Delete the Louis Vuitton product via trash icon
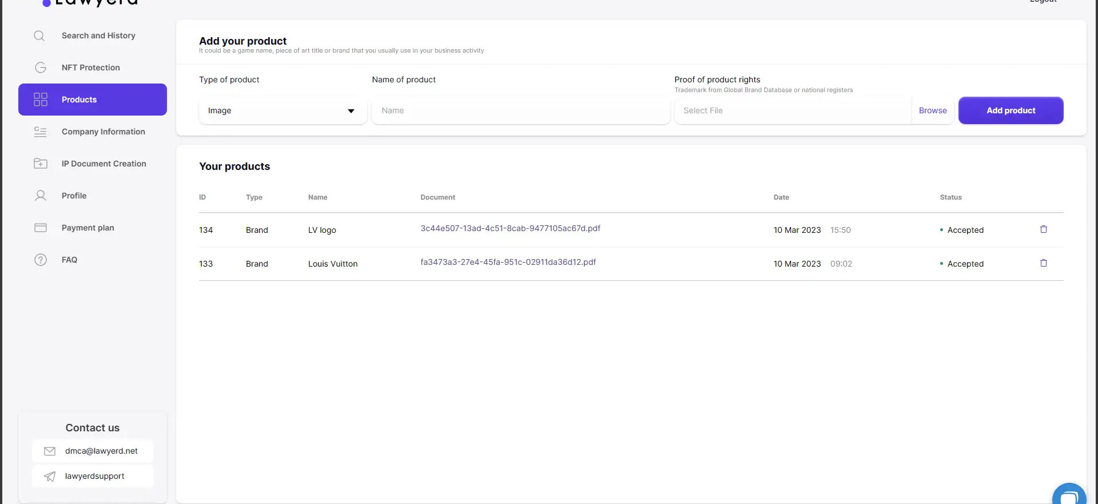This screenshot has width=1098, height=504. click(x=1043, y=263)
